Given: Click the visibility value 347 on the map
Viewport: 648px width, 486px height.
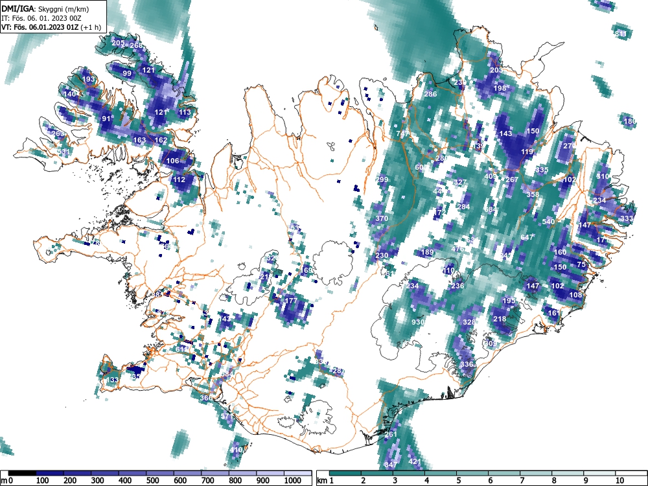Looking at the screenshot, I should coord(391,465).
